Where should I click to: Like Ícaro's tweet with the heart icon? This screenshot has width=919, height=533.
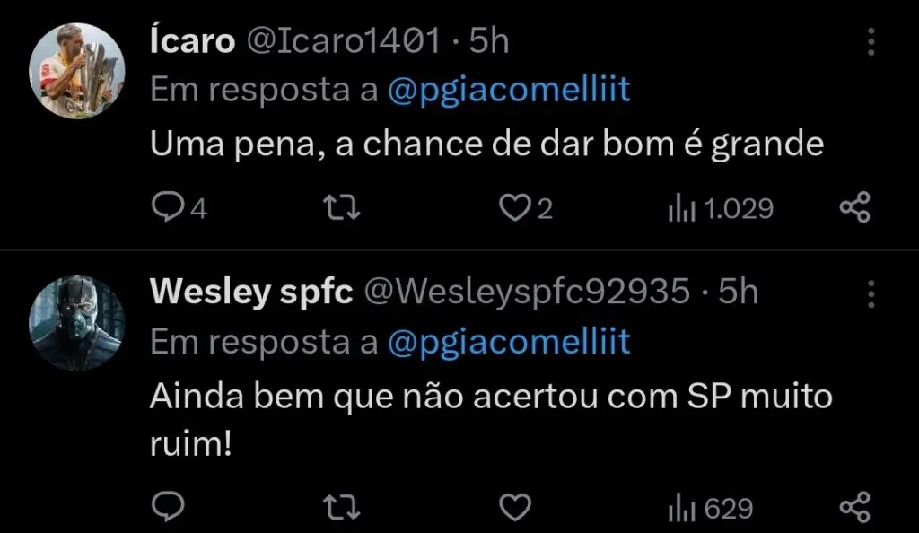(x=513, y=207)
